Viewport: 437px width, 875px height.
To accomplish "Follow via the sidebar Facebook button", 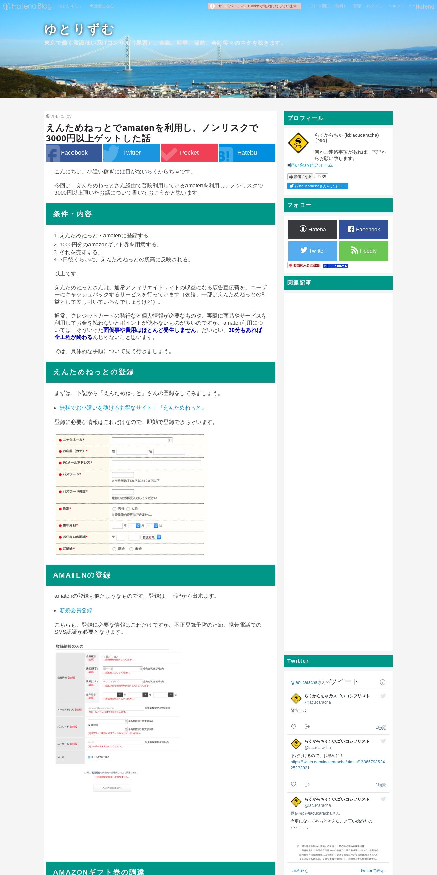I will pyautogui.click(x=364, y=229).
